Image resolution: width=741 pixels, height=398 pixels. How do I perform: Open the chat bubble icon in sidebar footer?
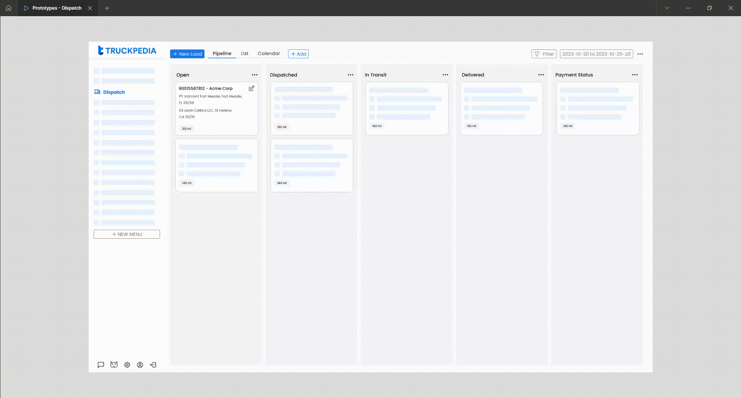pyautogui.click(x=101, y=365)
